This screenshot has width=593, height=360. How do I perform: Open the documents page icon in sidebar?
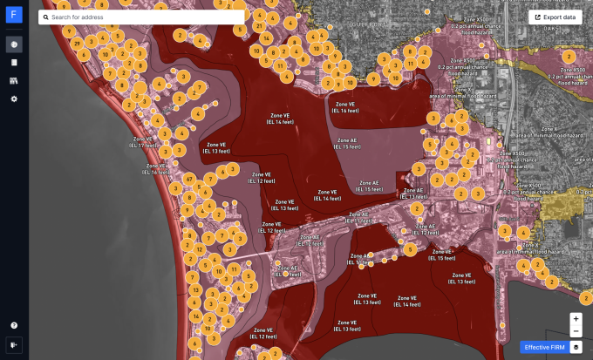click(x=14, y=63)
